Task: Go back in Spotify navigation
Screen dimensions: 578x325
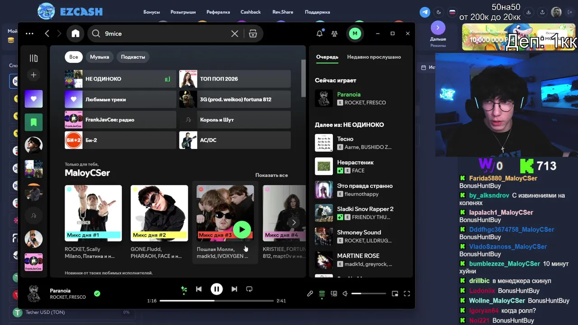Action: coord(47,33)
